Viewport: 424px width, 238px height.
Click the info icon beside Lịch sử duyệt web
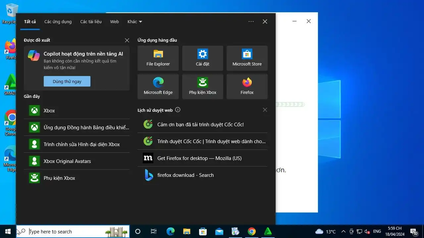pos(178,110)
